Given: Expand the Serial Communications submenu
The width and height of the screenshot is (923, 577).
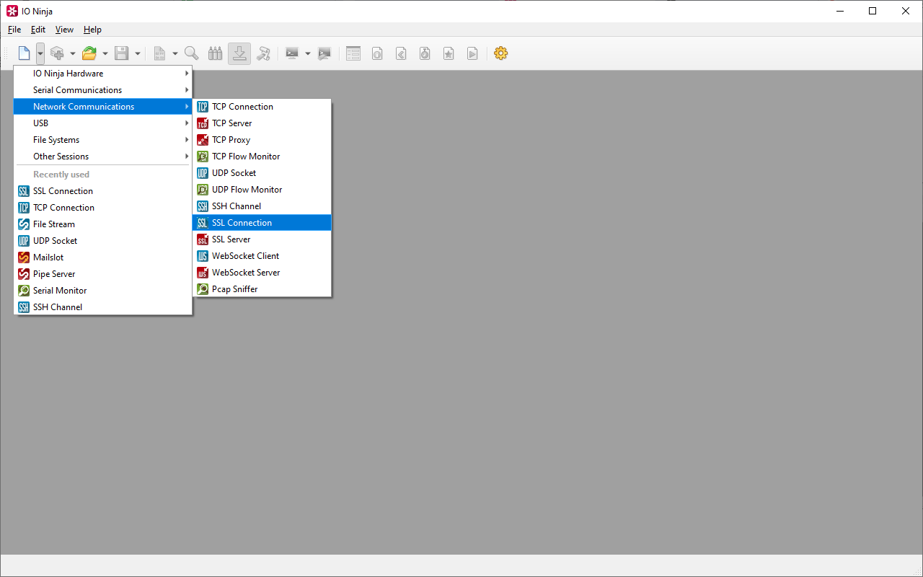Looking at the screenshot, I should (x=103, y=90).
